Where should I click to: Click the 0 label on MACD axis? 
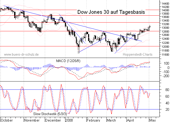[168, 67]
